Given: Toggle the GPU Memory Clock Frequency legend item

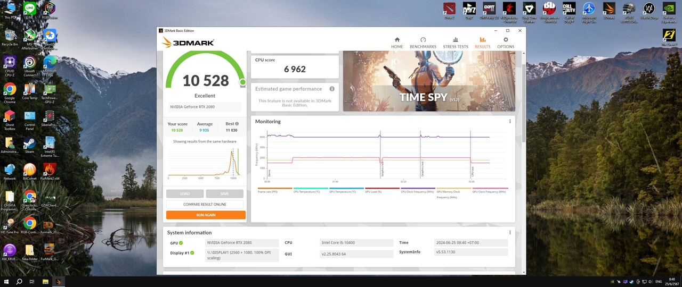Looking at the screenshot, I should point(453,192).
